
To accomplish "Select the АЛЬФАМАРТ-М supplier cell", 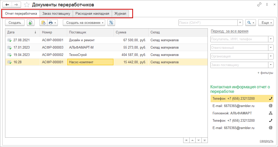I will click(x=90, y=48).
